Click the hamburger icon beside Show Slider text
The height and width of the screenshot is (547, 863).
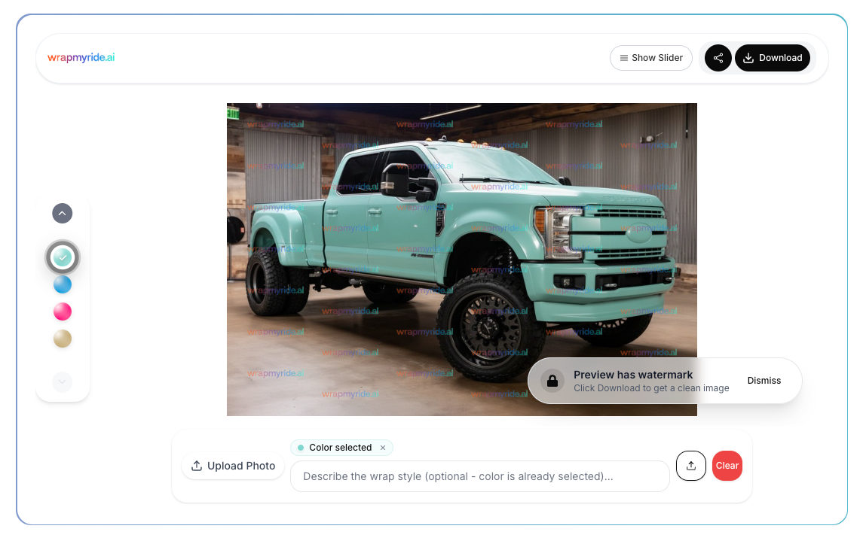624,57
